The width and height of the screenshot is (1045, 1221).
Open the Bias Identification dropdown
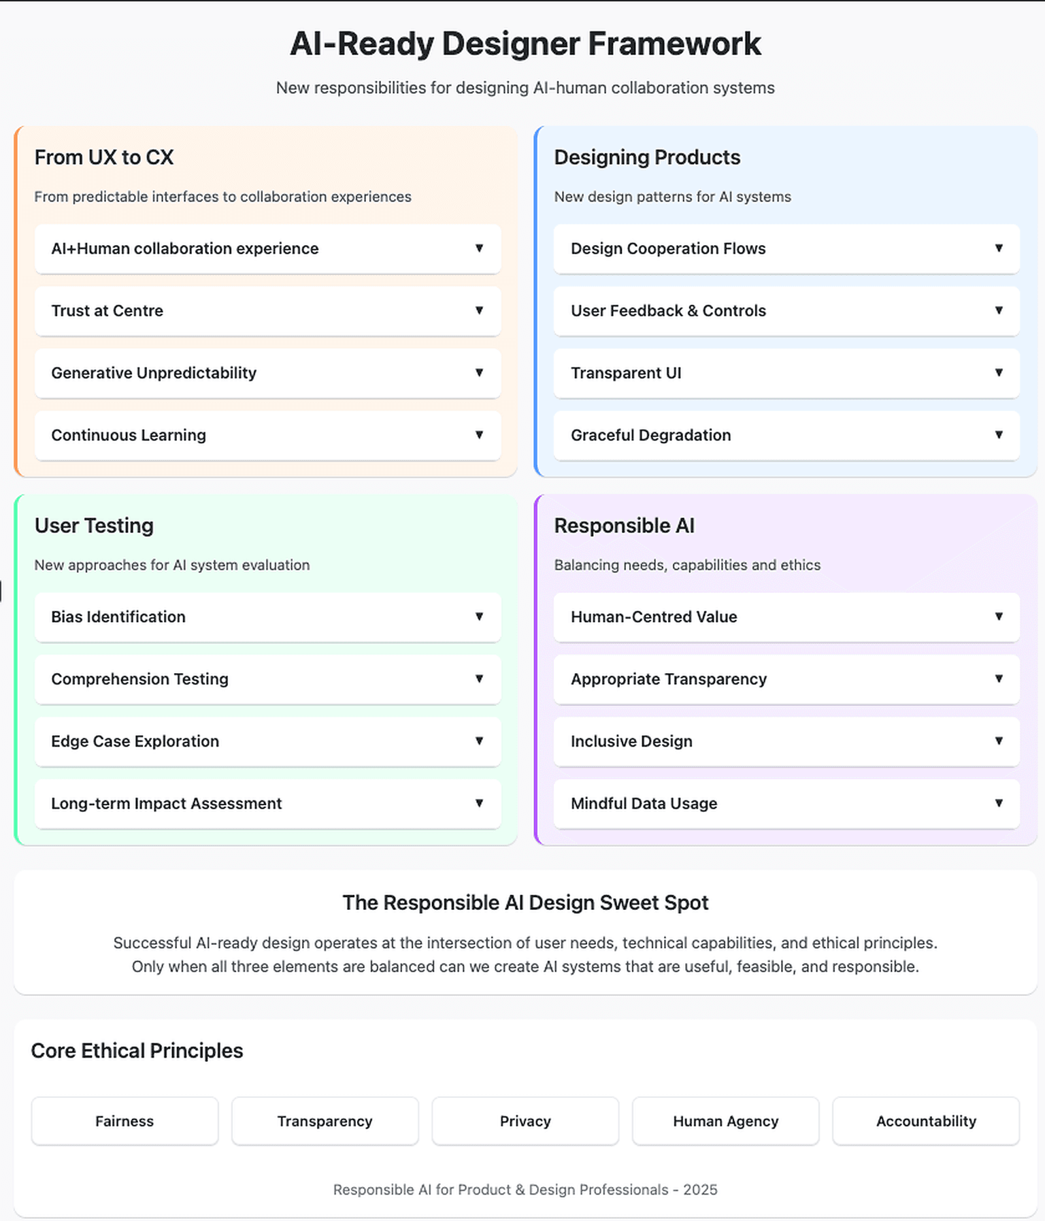point(267,617)
